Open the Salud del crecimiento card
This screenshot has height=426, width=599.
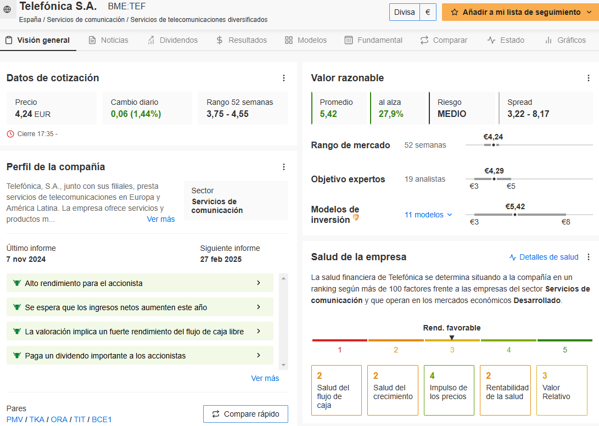point(393,390)
